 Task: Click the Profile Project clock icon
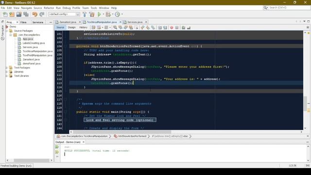point(118,14)
